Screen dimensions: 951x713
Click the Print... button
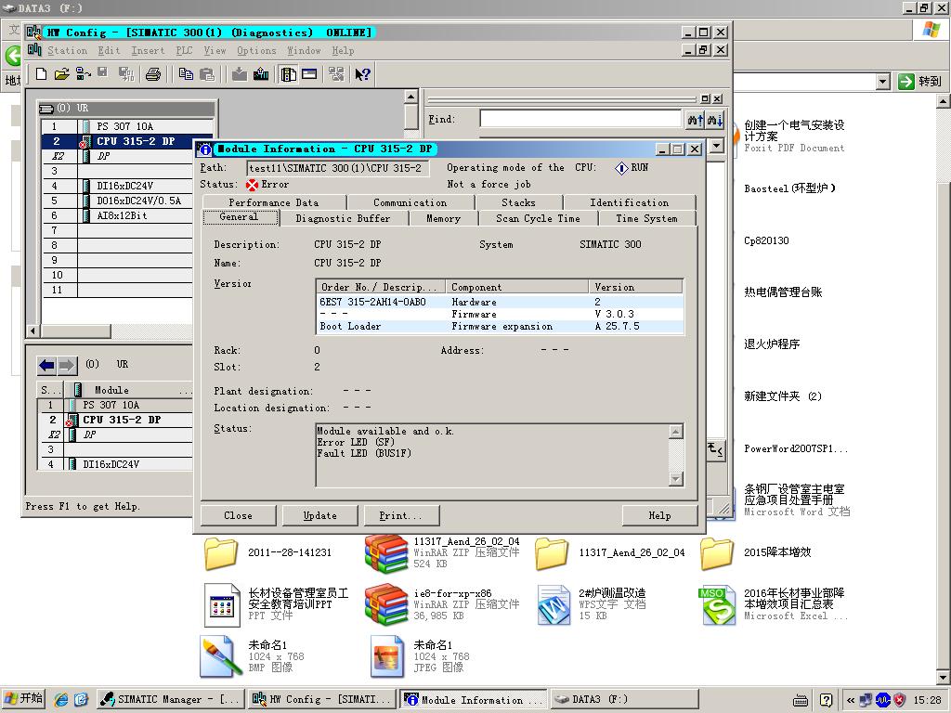pyautogui.click(x=401, y=515)
